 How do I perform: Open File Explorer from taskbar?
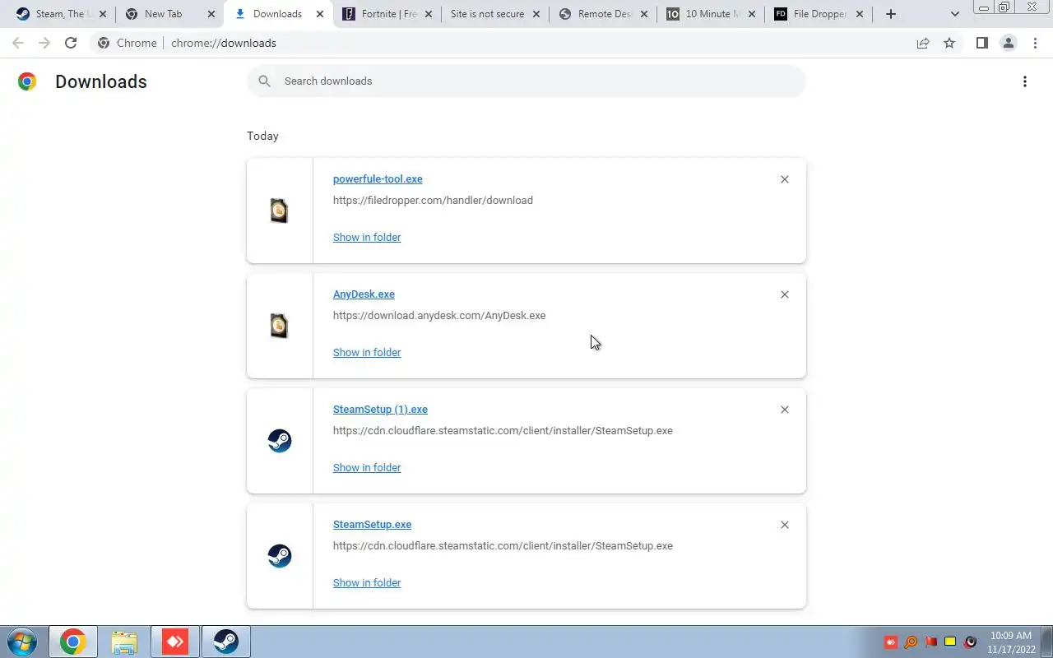coord(124,642)
